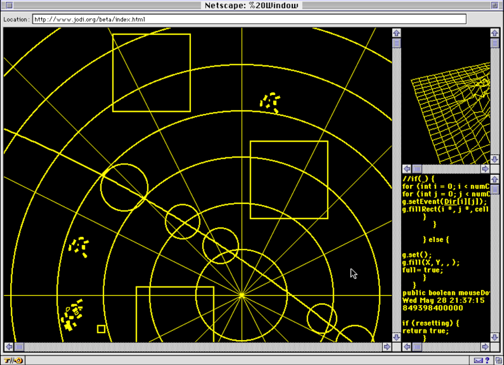Click the largest small circle on thick diagonal line
The image size is (504, 365).
tap(124, 187)
